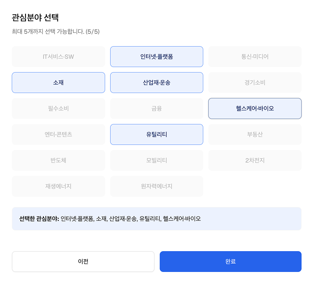Viewport: 313px width, 281px height.
Task: Choose the 부동산 category
Action: [255, 134]
